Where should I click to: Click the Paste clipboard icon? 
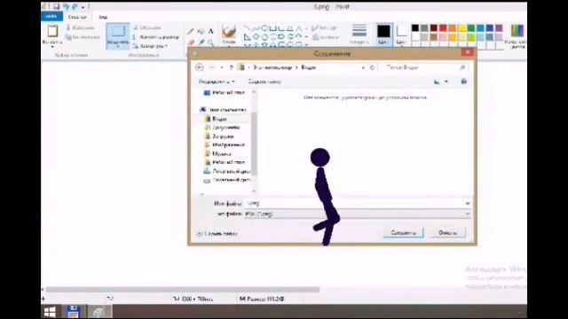pos(52,32)
